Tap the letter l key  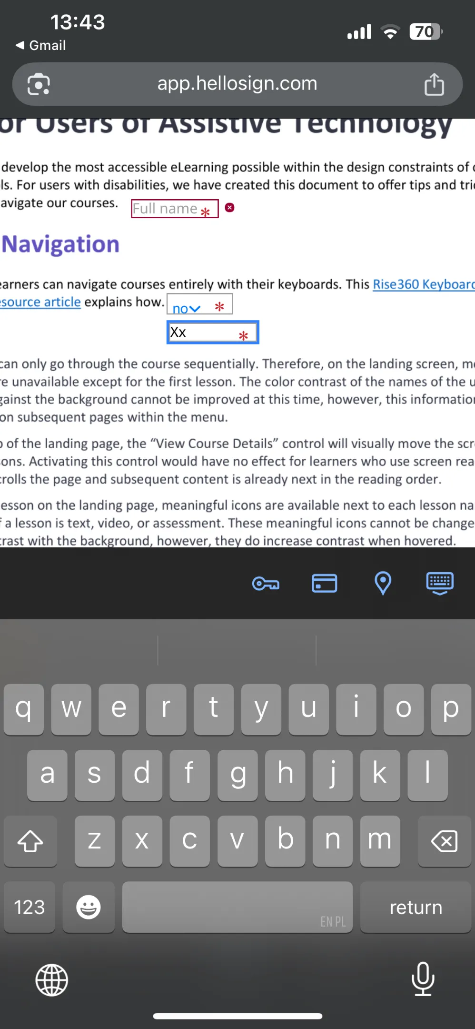427,775
